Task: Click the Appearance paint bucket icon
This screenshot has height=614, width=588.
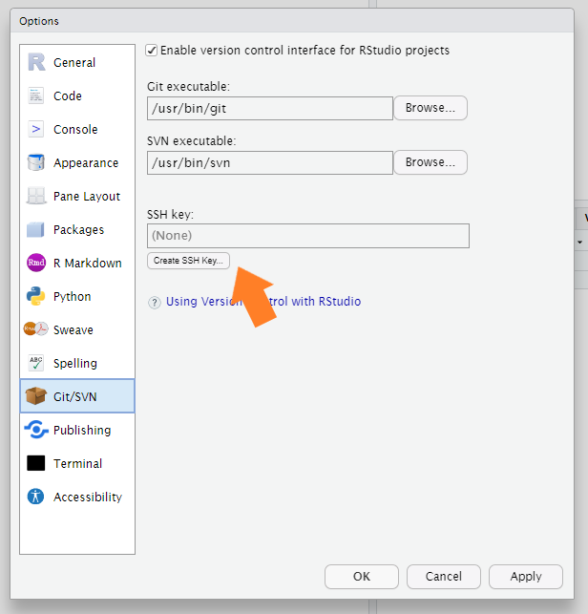Action: coord(36,162)
